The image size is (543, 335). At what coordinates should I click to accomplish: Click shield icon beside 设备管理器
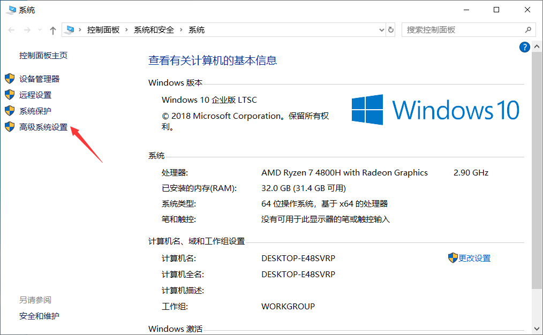pos(10,79)
